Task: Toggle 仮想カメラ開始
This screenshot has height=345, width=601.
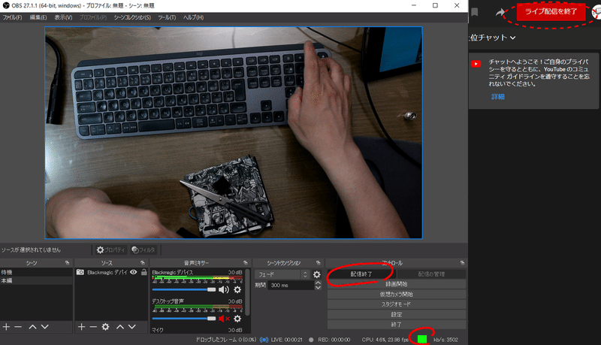Action: pyautogui.click(x=397, y=294)
